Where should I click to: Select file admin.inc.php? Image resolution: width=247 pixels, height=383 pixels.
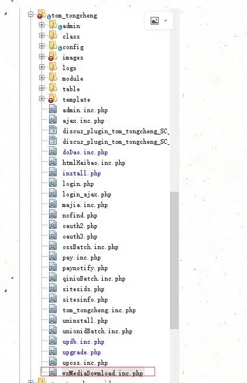(85, 111)
